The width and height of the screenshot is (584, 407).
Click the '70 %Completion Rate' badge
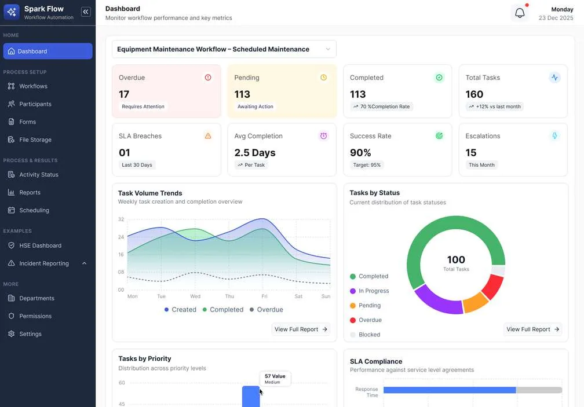(381, 107)
